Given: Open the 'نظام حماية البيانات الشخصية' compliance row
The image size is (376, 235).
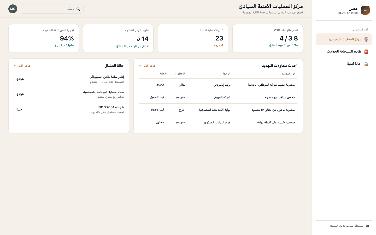Looking at the screenshot, I should [x=69, y=94].
